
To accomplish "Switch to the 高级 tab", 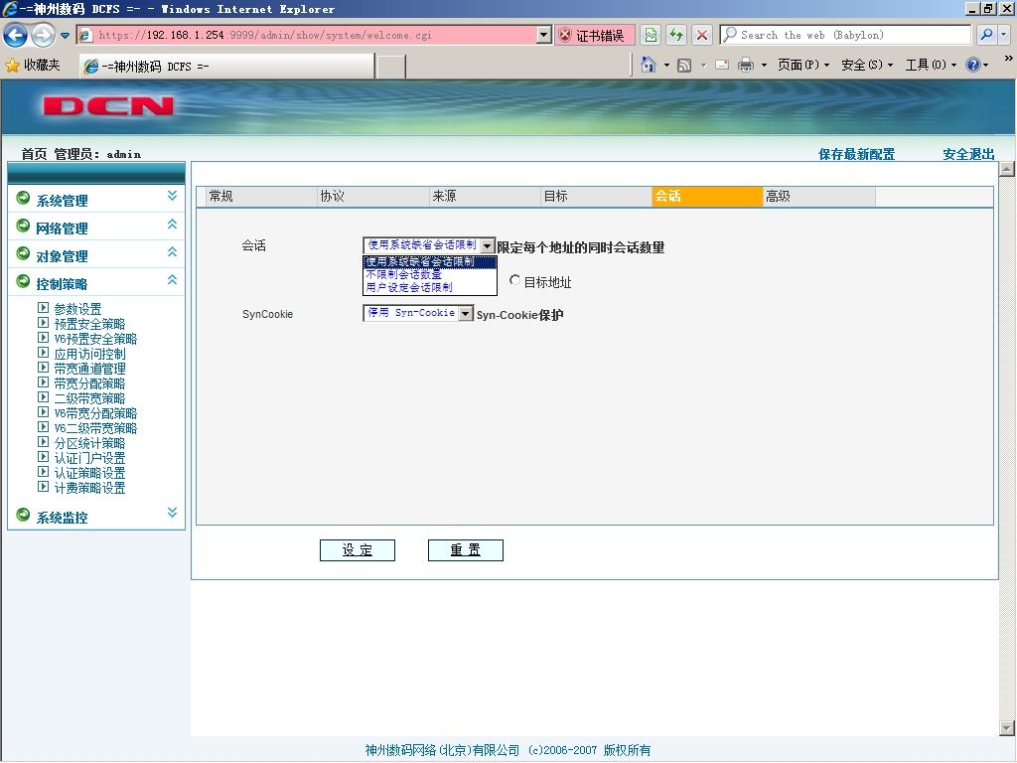I will tap(819, 196).
